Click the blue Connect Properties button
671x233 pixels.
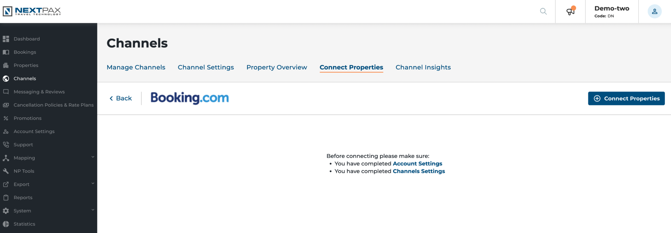pyautogui.click(x=626, y=98)
